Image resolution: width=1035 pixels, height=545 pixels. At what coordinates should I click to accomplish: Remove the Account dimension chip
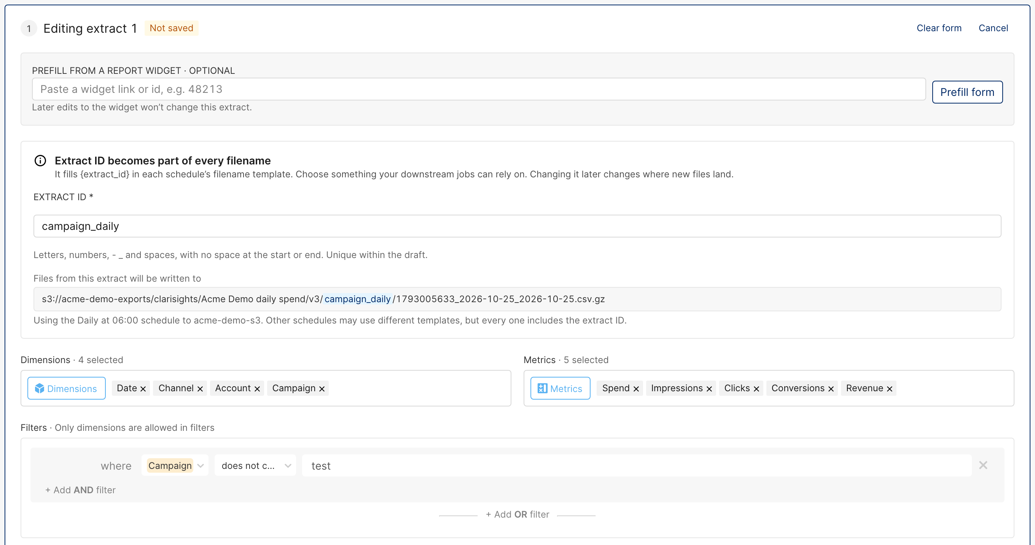coord(257,389)
